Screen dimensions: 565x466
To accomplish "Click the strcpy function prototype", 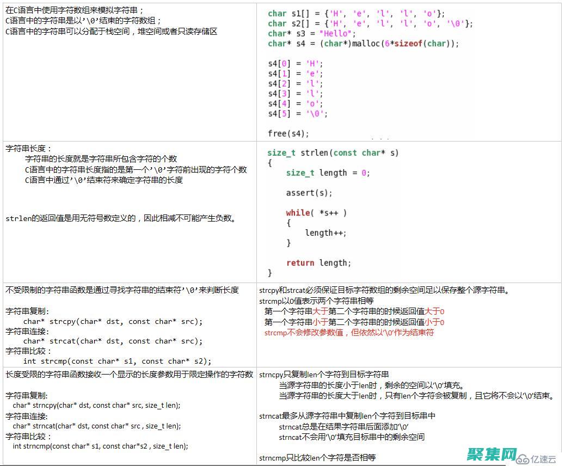I will click(113, 322).
